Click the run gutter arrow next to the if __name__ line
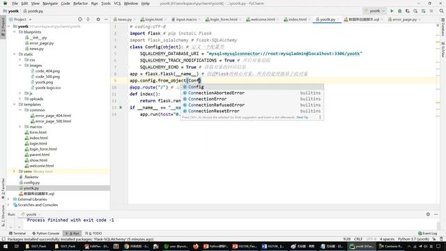This screenshot has width=446, height=251. [x=121, y=107]
